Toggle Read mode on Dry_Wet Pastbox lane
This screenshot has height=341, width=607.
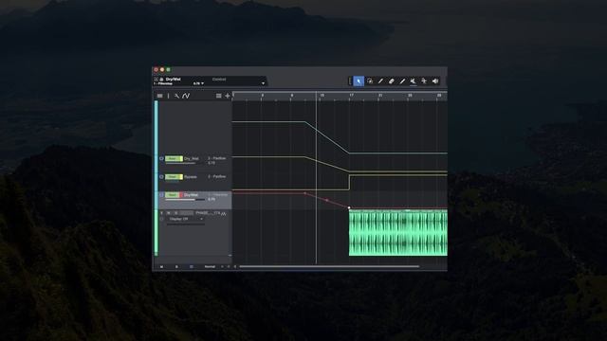(x=172, y=158)
